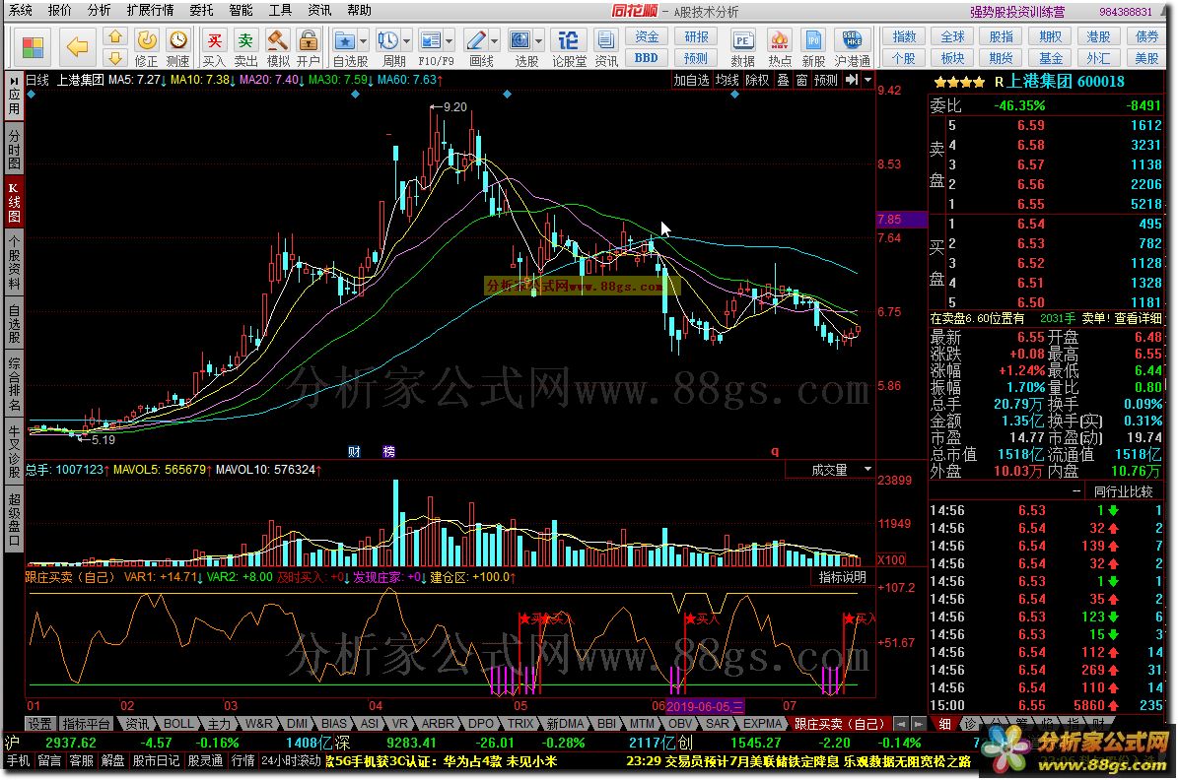1178x780 pixels.
Task: Open 自选股 star folder icon
Action: (x=345, y=40)
